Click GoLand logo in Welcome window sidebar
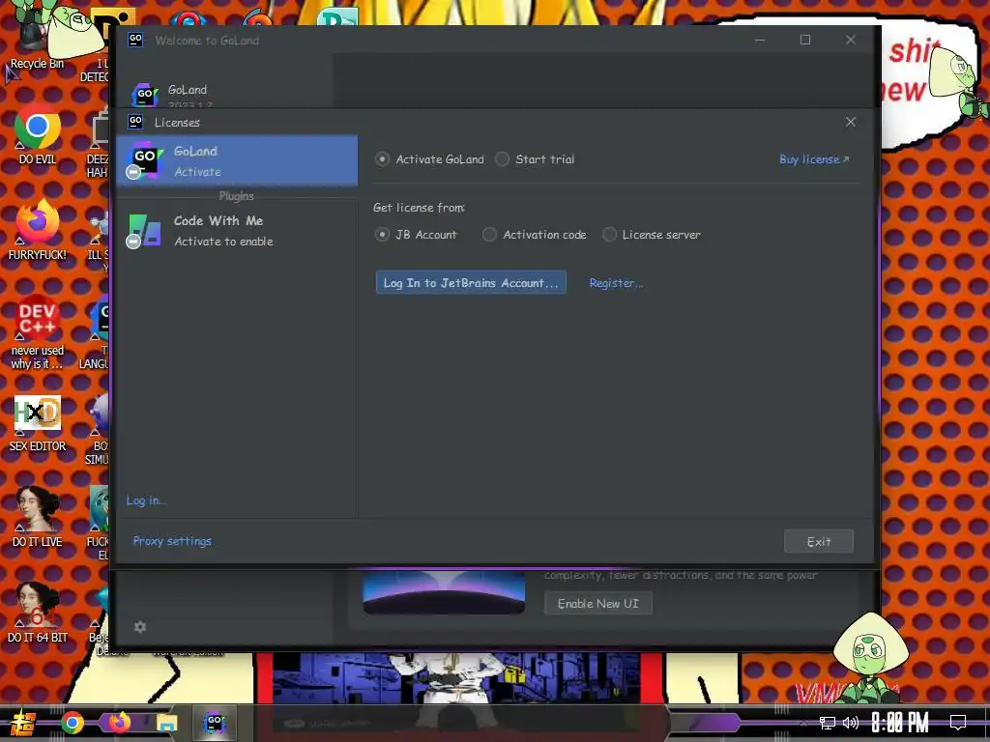990x742 pixels. [x=145, y=95]
